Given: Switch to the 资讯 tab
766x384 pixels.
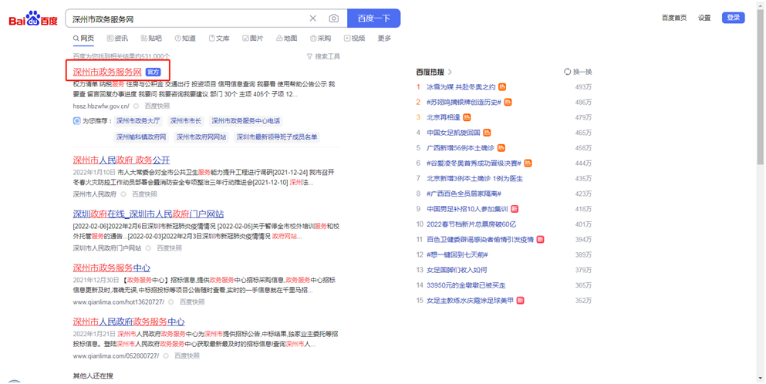Looking at the screenshot, I should point(117,38).
